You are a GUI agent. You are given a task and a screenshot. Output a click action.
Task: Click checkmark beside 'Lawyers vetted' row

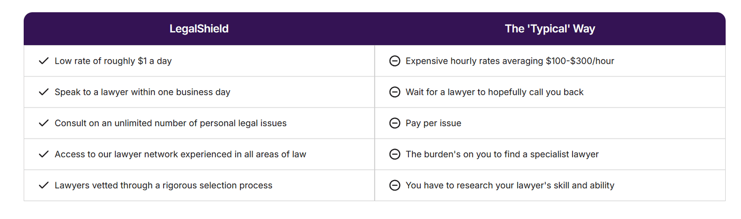(x=43, y=185)
